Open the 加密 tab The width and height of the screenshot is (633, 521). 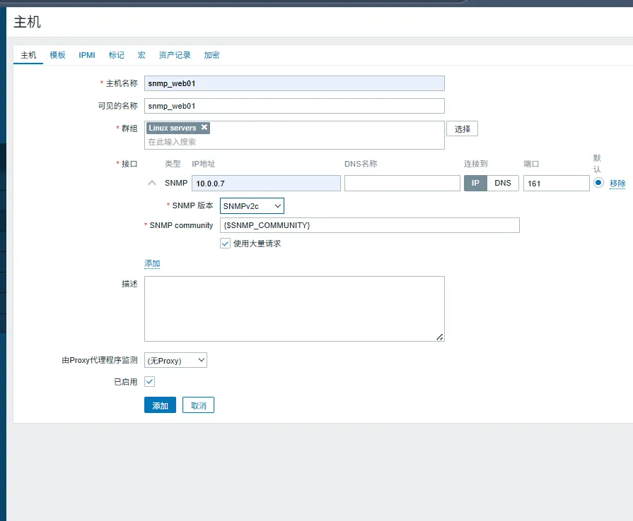pyautogui.click(x=211, y=55)
